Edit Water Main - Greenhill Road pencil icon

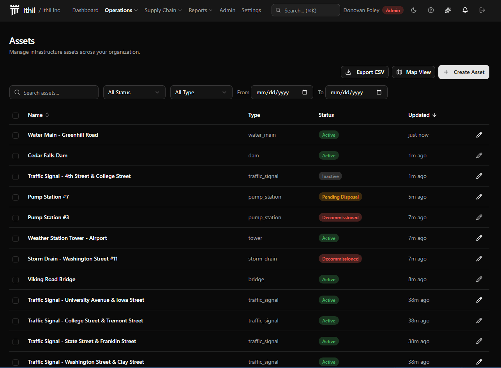479,135
